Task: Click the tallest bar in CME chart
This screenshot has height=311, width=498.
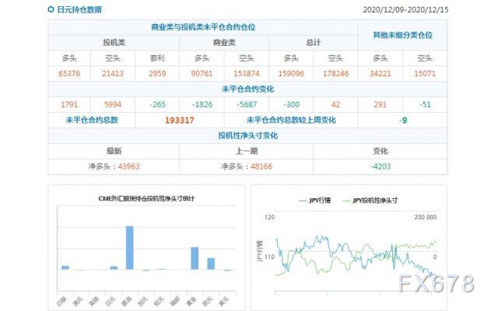Action: click(x=129, y=247)
